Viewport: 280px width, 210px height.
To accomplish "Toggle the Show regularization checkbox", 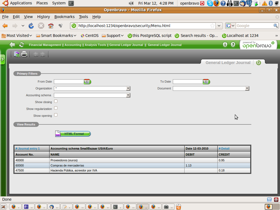I will [x=56, y=108].
